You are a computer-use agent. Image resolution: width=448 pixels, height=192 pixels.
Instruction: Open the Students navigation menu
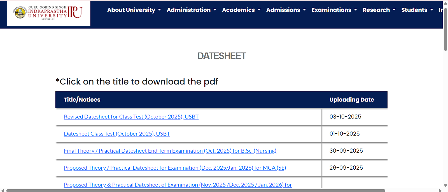click(x=414, y=10)
